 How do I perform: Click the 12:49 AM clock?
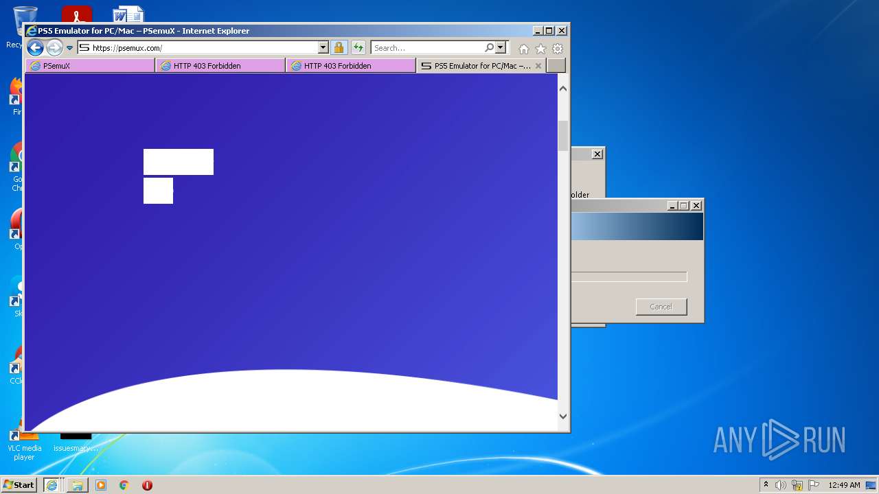[844, 485]
